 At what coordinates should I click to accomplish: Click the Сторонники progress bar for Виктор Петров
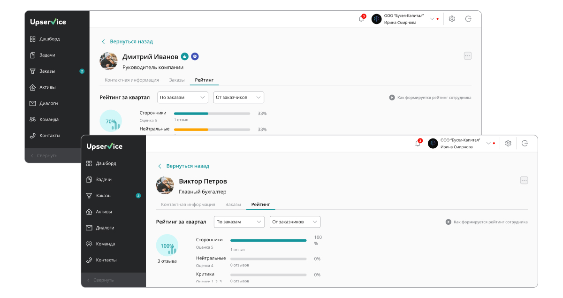click(x=268, y=240)
